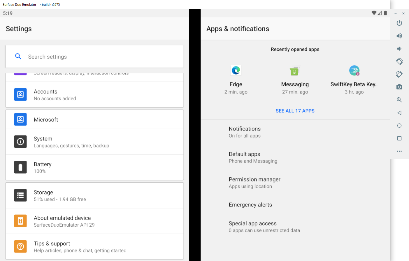The width and height of the screenshot is (409, 261).
Task: Open the SwiftKey Beta Keyboard app icon
Action: (x=354, y=70)
